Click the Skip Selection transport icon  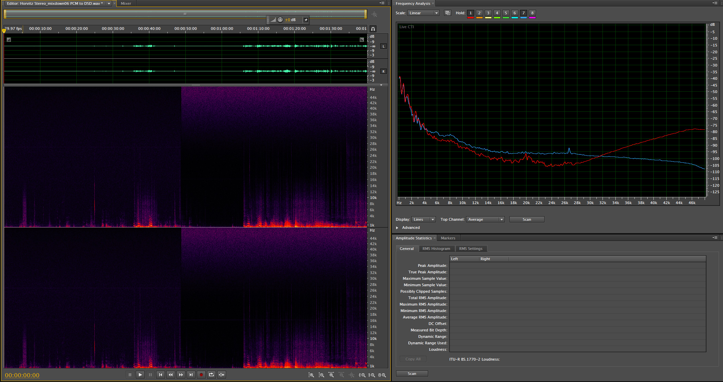[x=222, y=375]
